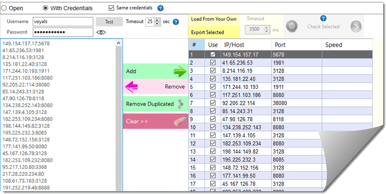Increase the 25 sec Timeout stepper
The height and width of the screenshot is (194, 386).
[x=158, y=20]
